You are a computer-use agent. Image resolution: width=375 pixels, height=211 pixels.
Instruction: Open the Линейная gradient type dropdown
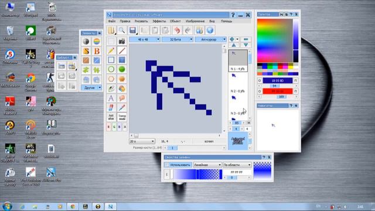tap(207, 165)
